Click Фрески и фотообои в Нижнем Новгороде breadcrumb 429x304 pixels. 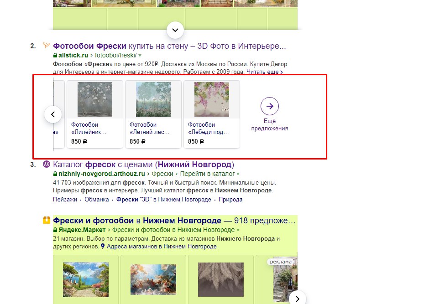coord(173,230)
